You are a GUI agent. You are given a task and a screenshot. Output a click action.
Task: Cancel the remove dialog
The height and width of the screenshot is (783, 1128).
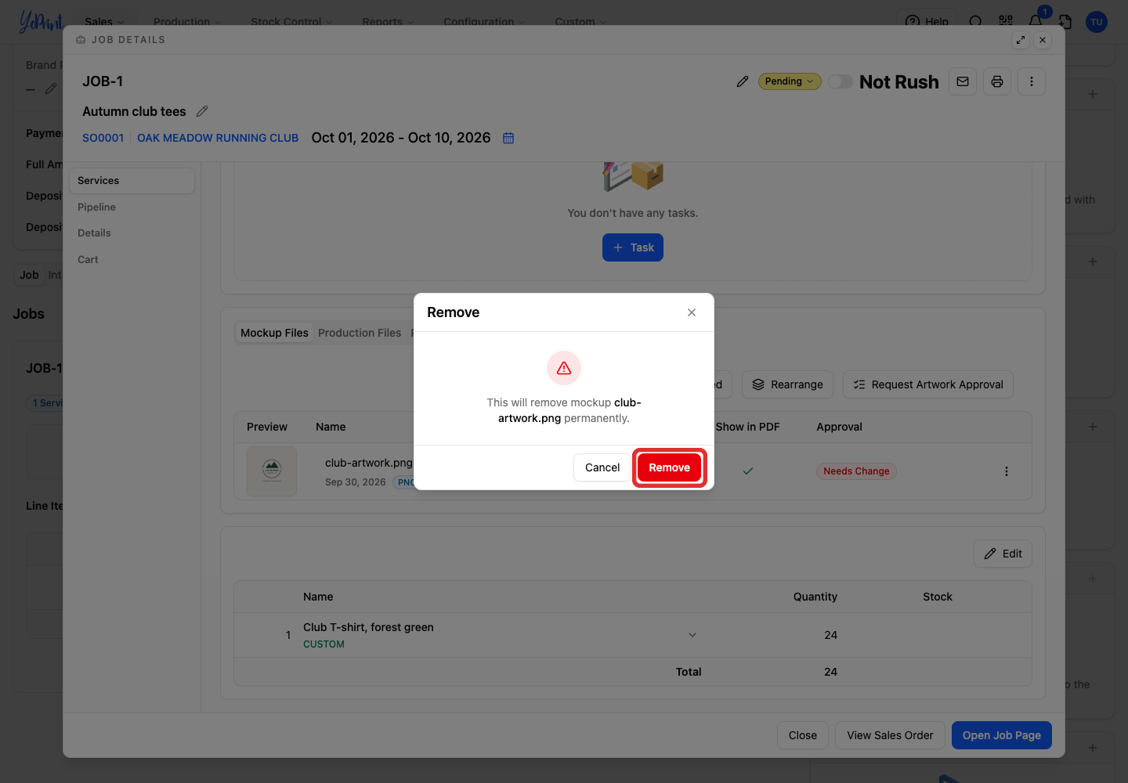[x=602, y=467]
